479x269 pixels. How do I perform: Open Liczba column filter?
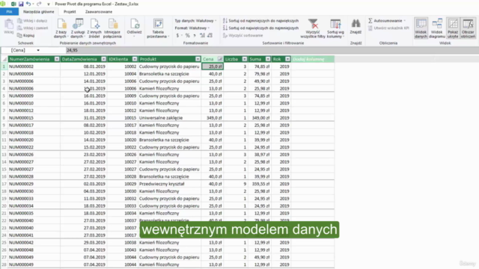click(245, 59)
